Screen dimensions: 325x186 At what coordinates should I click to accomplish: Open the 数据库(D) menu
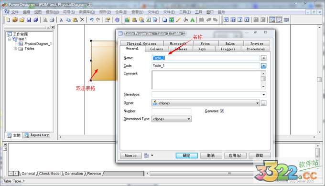tap(87, 12)
